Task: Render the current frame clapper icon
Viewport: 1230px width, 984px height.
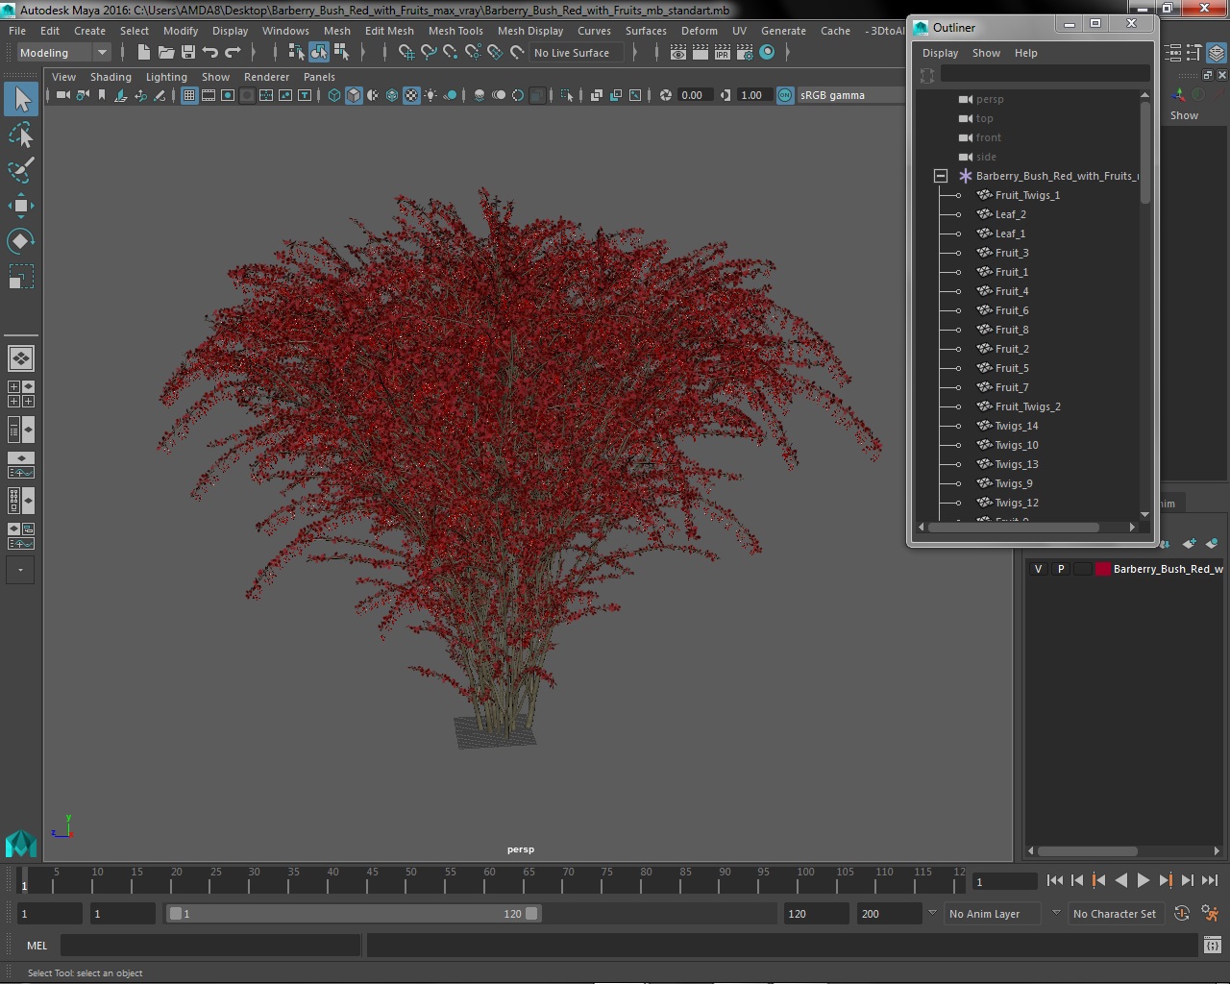Action: pyautogui.click(x=701, y=53)
